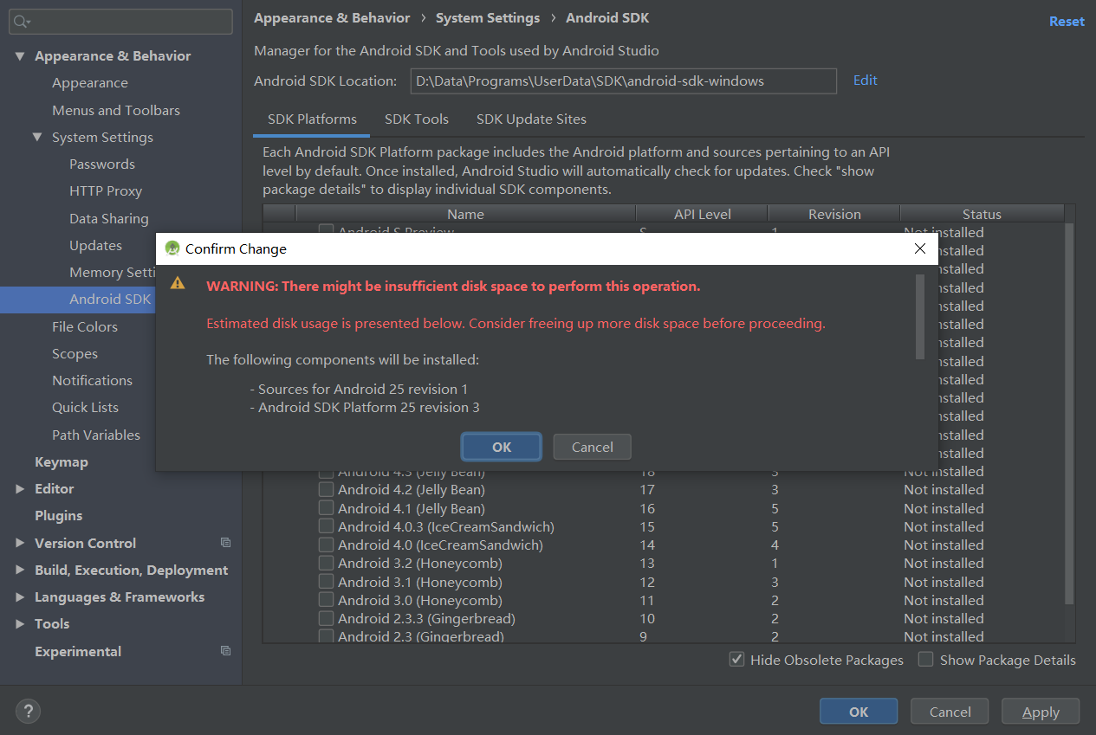Select Experimental in the settings tree
1096x735 pixels.
click(x=78, y=651)
